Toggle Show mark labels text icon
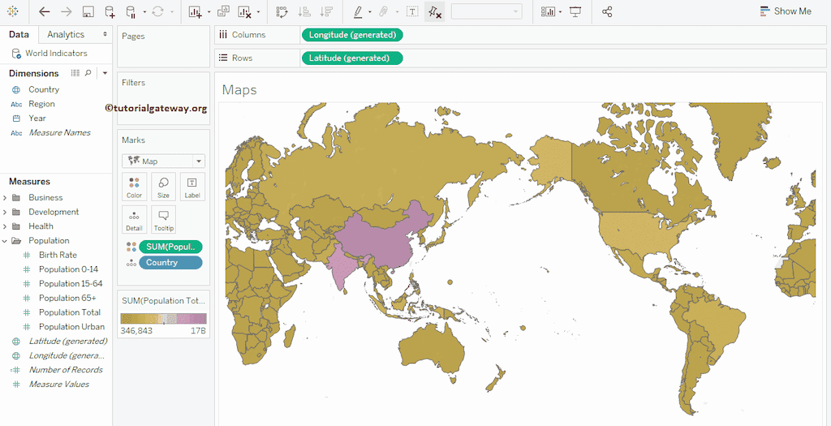This screenshot has width=831, height=426. tap(412, 11)
